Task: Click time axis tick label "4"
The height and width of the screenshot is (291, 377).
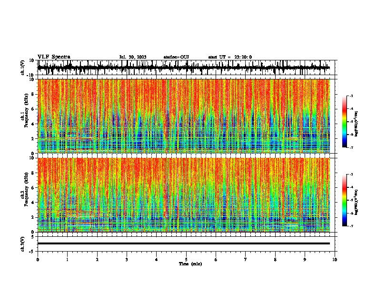Action: click(157, 260)
